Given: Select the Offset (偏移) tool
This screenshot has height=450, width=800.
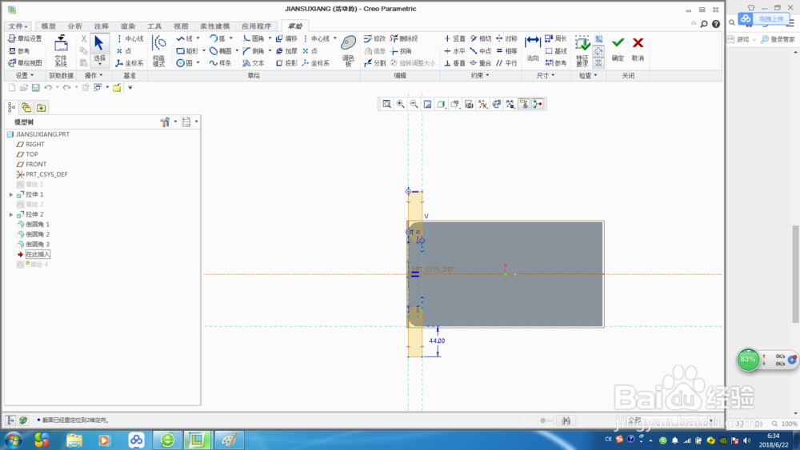Looking at the screenshot, I should [286, 38].
